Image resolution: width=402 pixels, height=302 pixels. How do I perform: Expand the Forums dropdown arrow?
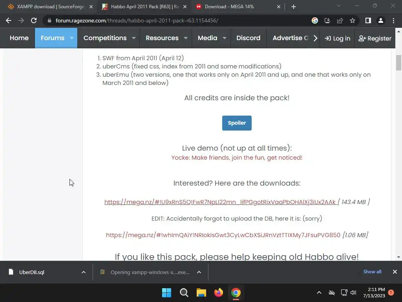pos(72,38)
